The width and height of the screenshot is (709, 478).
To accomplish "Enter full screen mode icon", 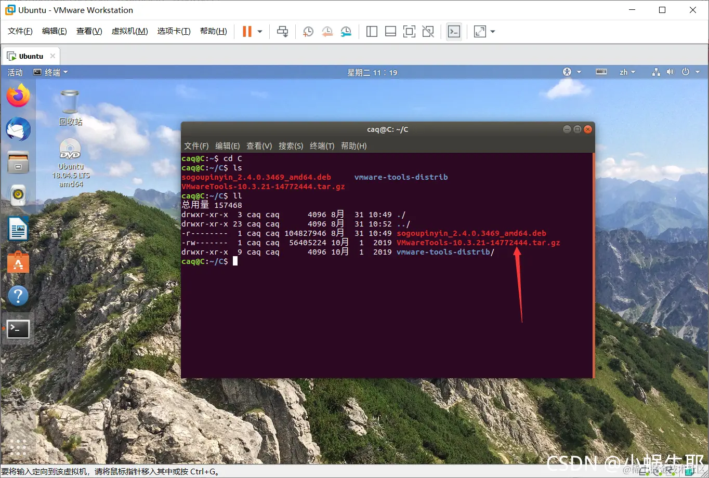I will (409, 32).
